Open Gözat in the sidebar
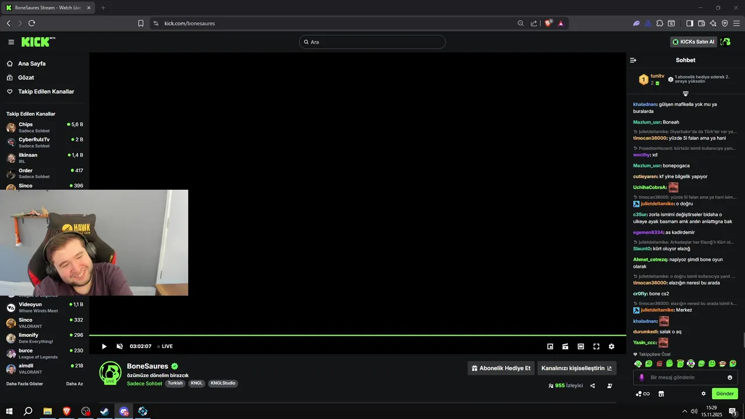 click(26, 77)
